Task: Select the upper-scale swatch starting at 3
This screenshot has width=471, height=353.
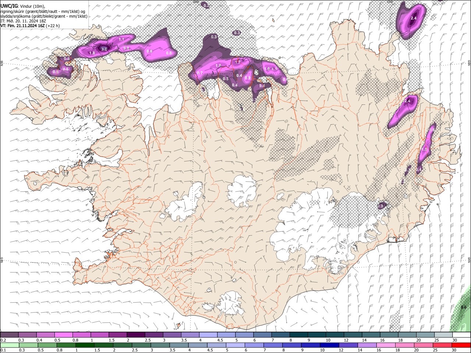Action: click(x=171, y=335)
